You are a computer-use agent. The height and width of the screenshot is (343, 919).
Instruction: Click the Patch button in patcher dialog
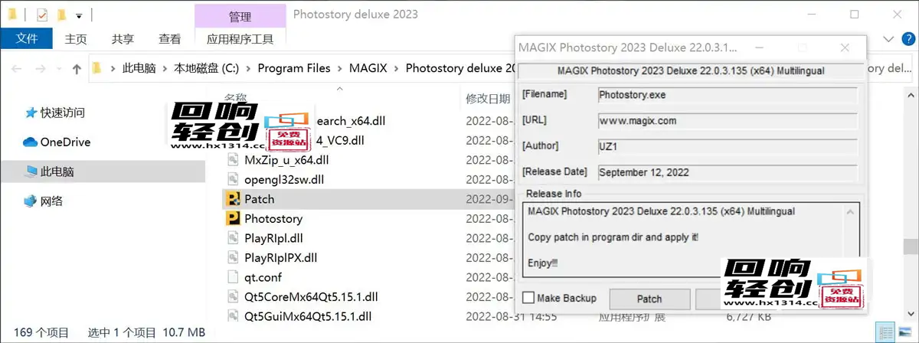coord(649,299)
